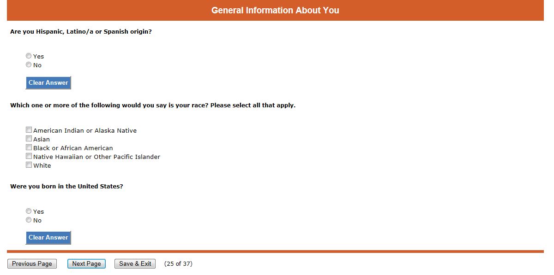Go to the Previous Page

pos(32,264)
